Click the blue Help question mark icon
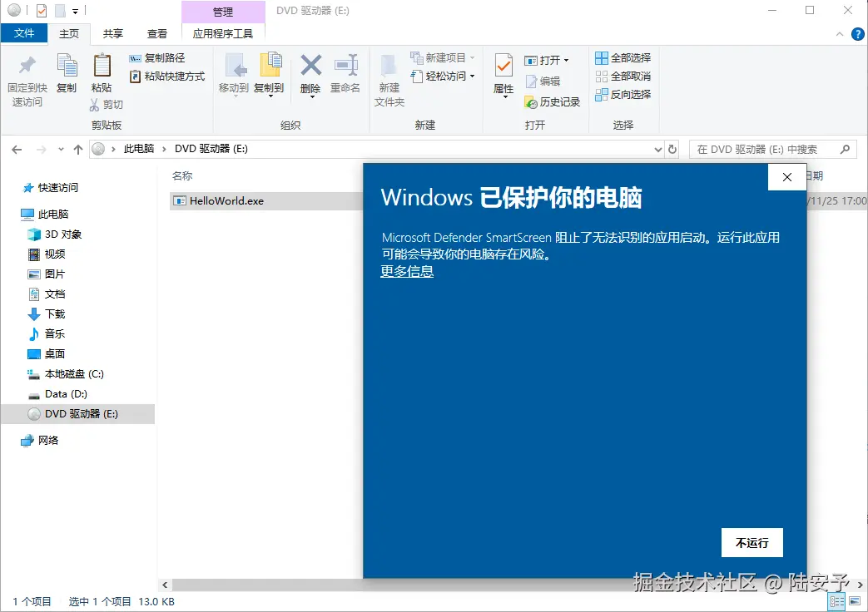 click(857, 34)
